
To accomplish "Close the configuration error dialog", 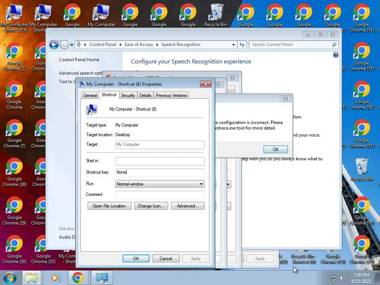I will click(285, 99).
